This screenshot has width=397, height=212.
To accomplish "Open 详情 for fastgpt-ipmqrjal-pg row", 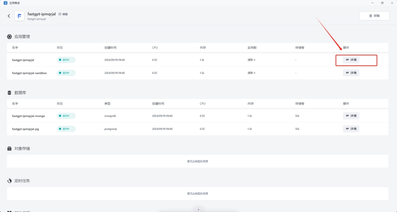I will (351, 129).
